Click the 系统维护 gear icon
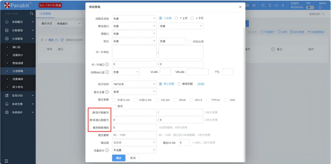Image resolution: width=331 pixels, height=164 pixels. (x=7, y=112)
